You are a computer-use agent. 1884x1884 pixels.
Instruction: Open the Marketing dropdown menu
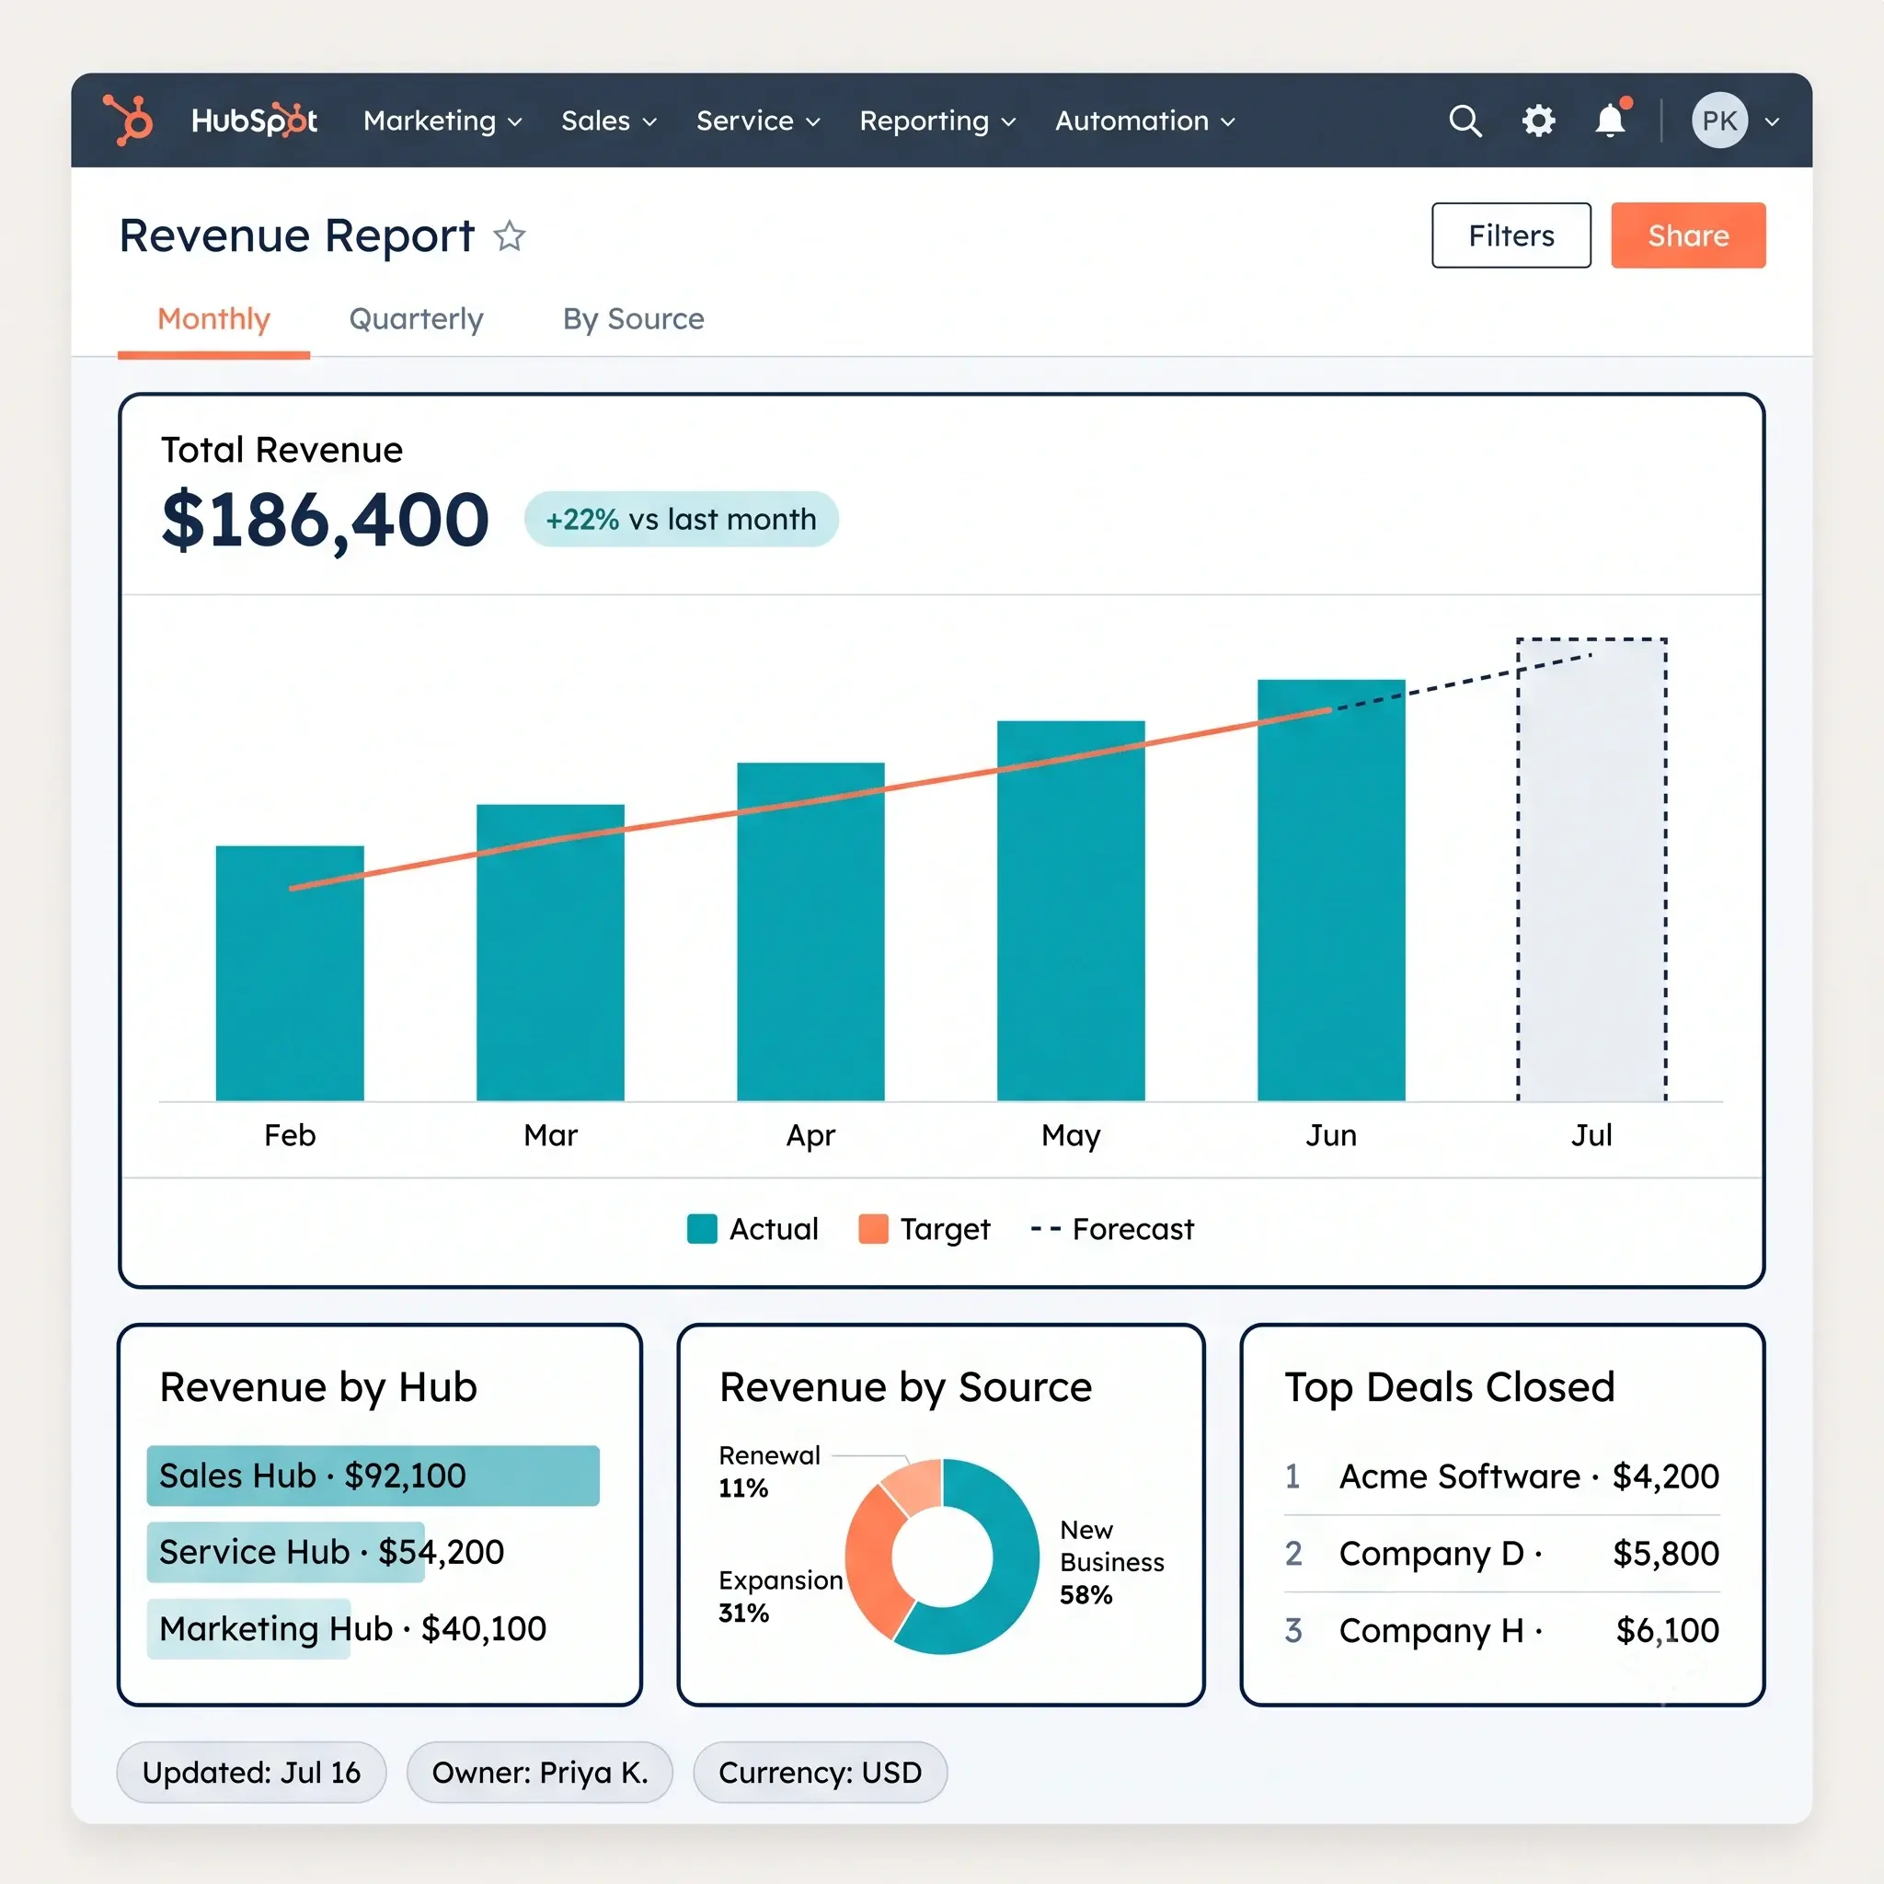[442, 121]
